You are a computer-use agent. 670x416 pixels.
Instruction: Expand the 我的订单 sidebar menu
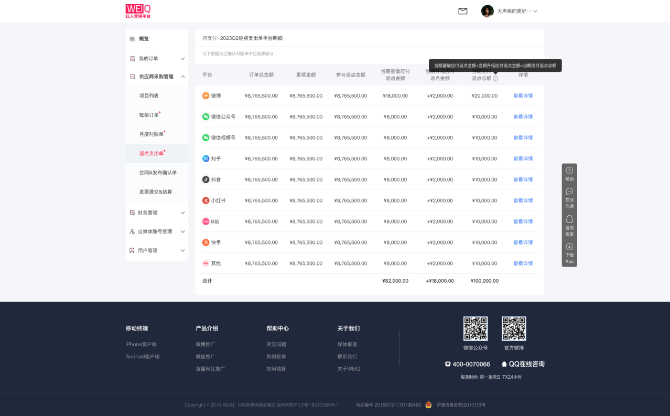(182, 59)
